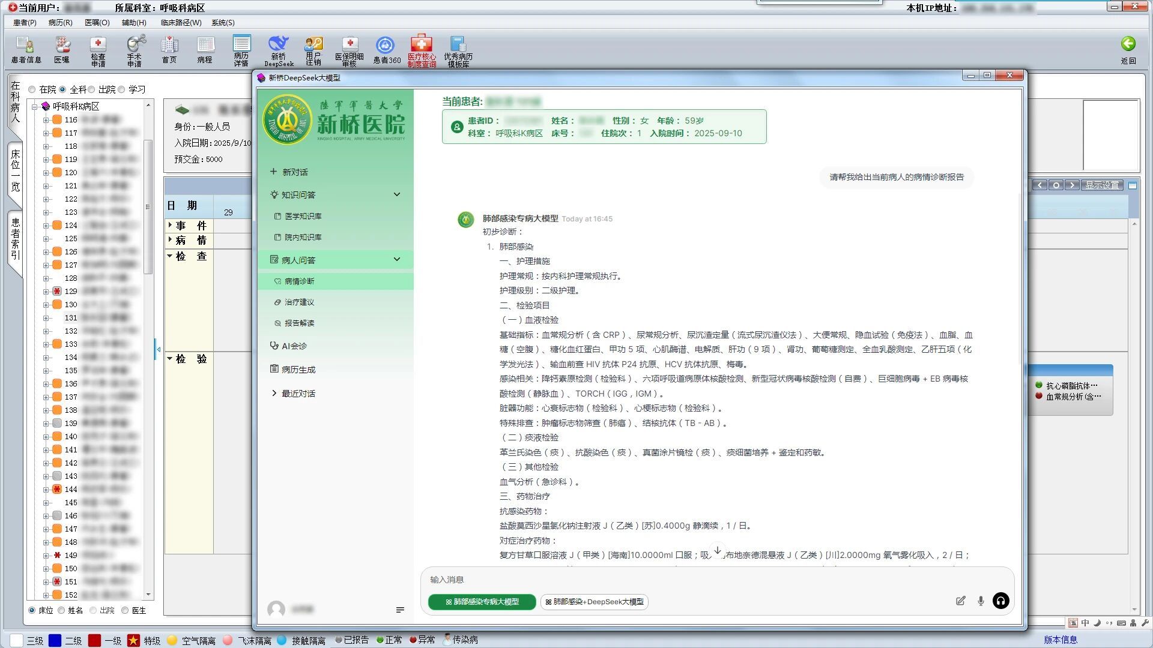1153x648 pixels.
Task: Collapse the 知识问答 section chevron
Action: click(396, 194)
